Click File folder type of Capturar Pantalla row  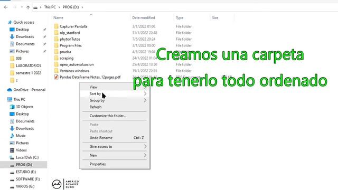coord(184,26)
